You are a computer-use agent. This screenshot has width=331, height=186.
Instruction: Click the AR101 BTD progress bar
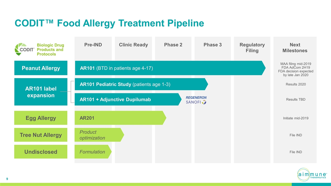pyautogui.click(x=168, y=68)
